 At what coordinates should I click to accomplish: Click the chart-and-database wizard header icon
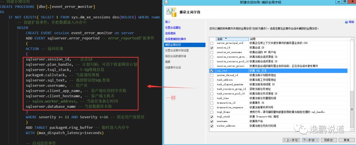pyautogui.click(x=171, y=12)
